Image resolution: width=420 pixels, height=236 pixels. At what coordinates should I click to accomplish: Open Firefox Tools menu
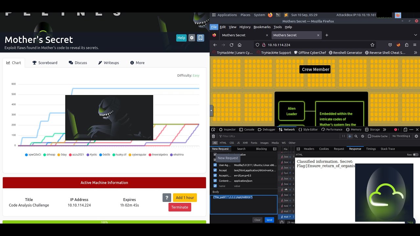(278, 27)
